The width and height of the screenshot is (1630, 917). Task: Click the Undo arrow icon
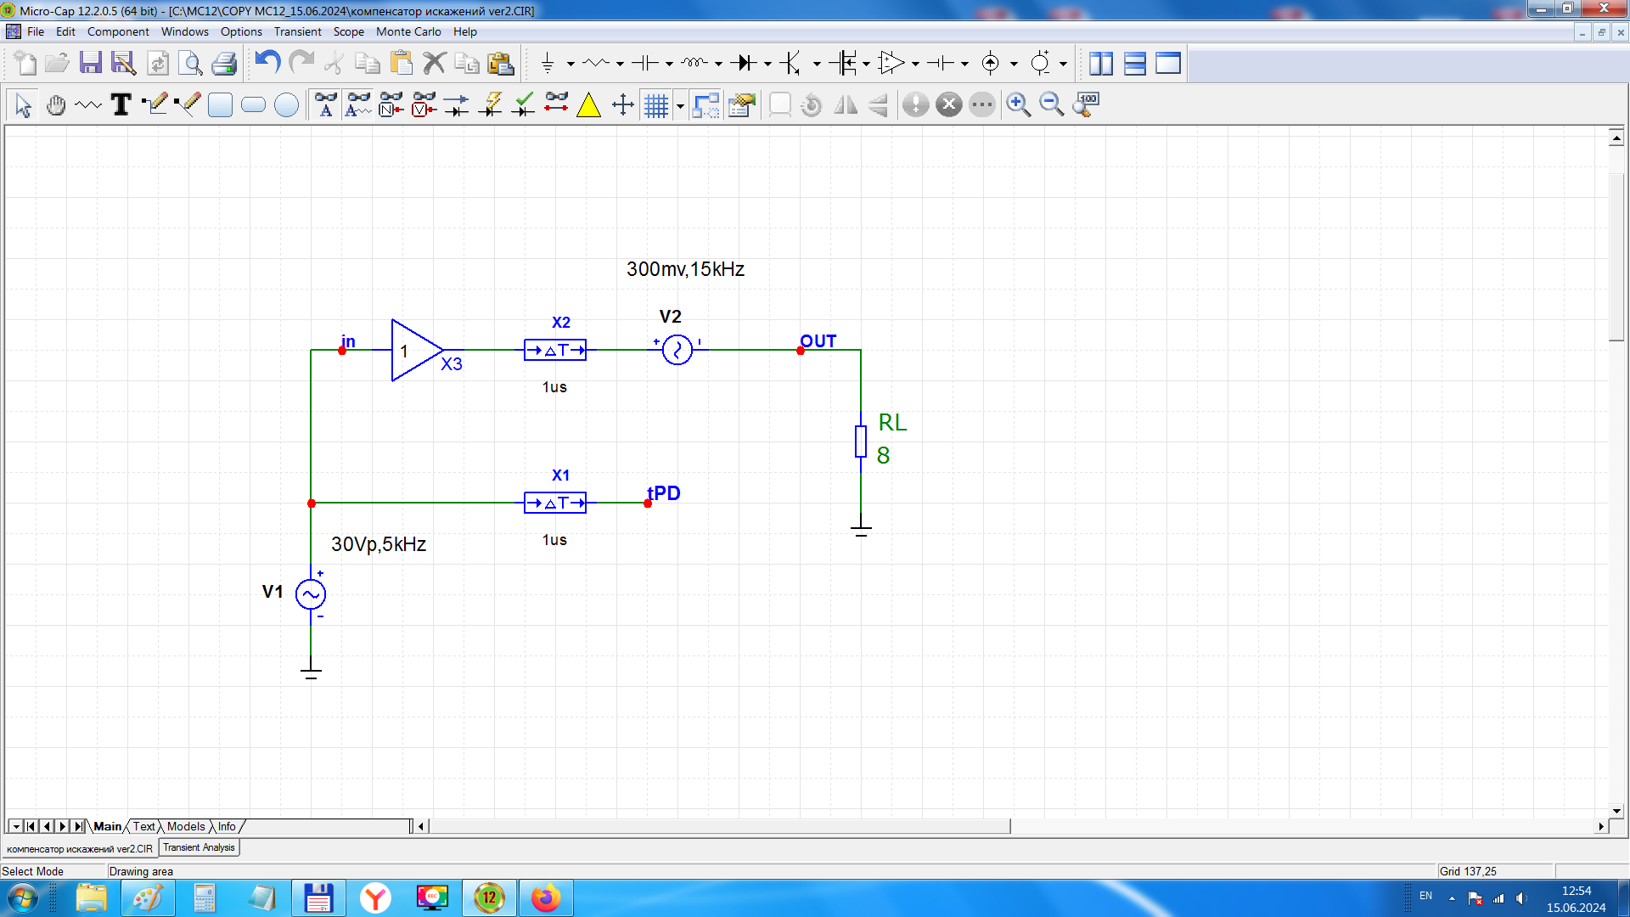click(x=268, y=63)
